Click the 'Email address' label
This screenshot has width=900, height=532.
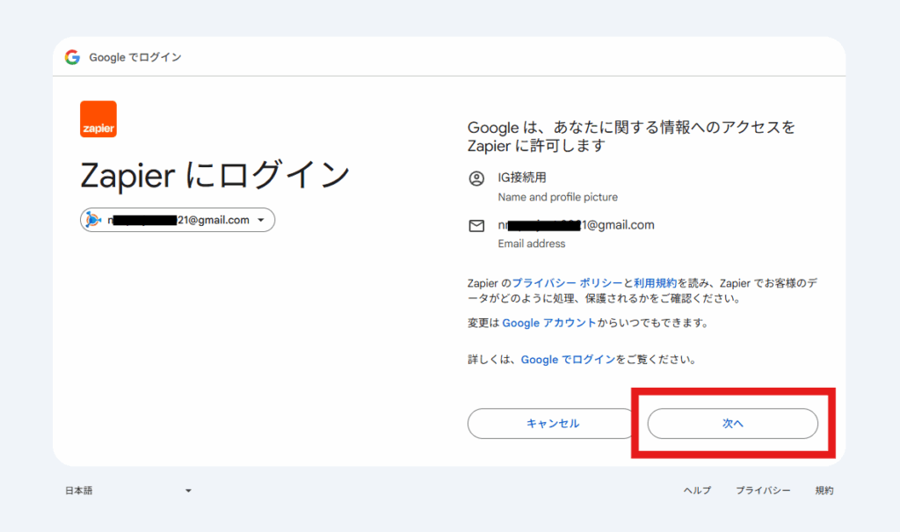coord(532,244)
